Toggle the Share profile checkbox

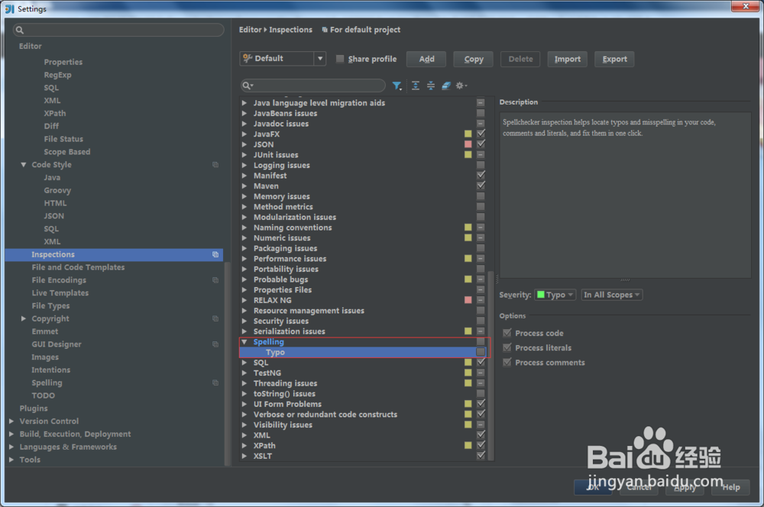pyautogui.click(x=340, y=59)
